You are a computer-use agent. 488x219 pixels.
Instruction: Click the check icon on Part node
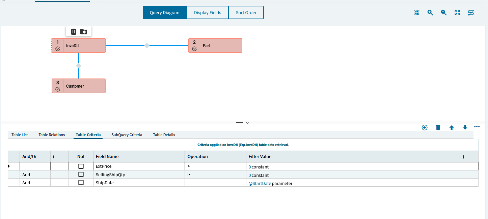tap(194, 49)
